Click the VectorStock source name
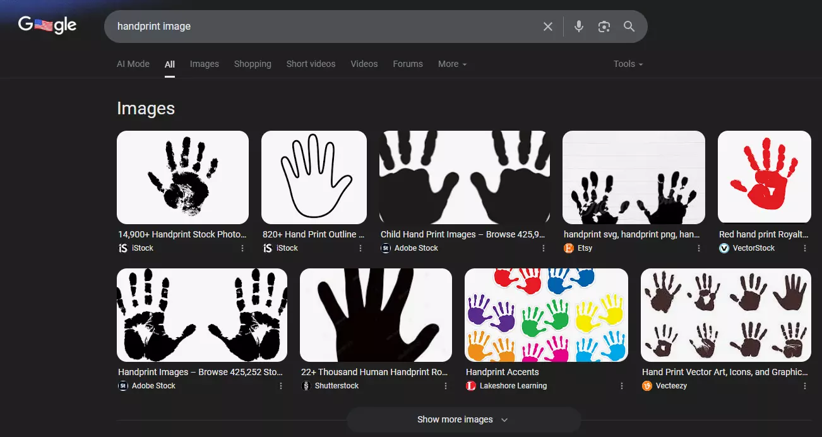The image size is (822, 437). [x=754, y=248]
